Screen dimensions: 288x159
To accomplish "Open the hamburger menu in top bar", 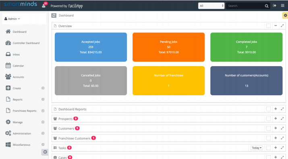I will 282,6.
